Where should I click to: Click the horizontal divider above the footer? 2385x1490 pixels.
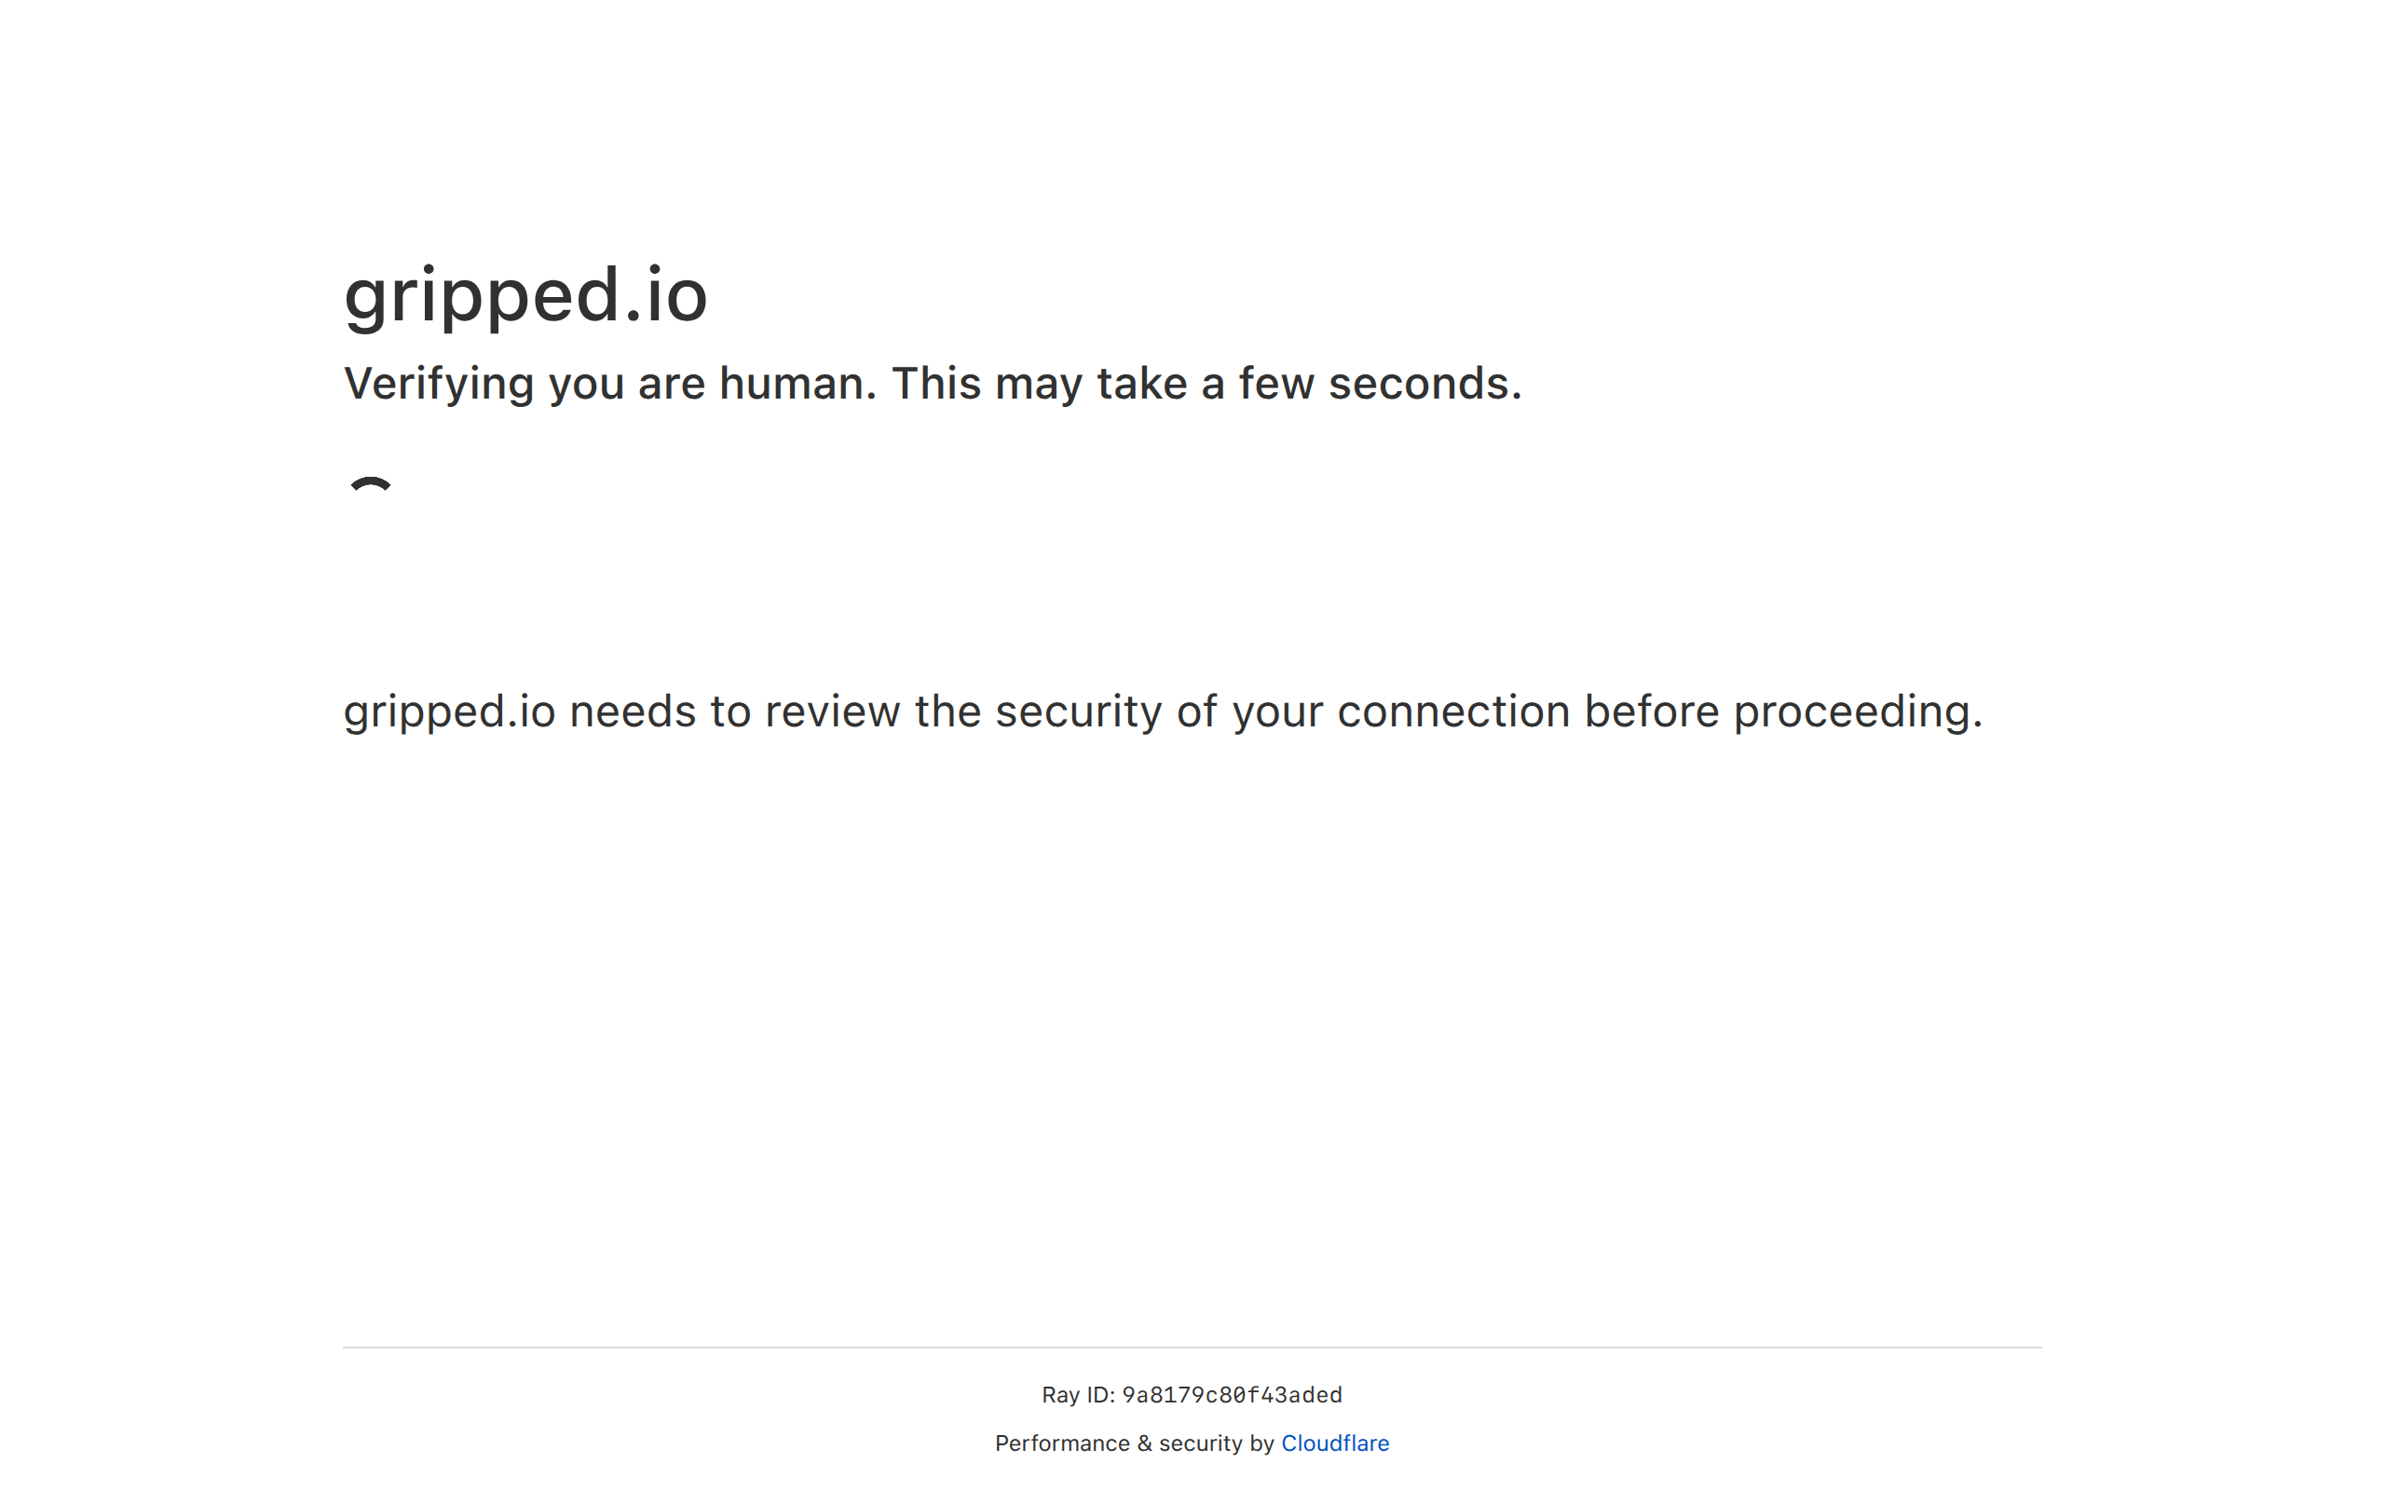1192,1348
